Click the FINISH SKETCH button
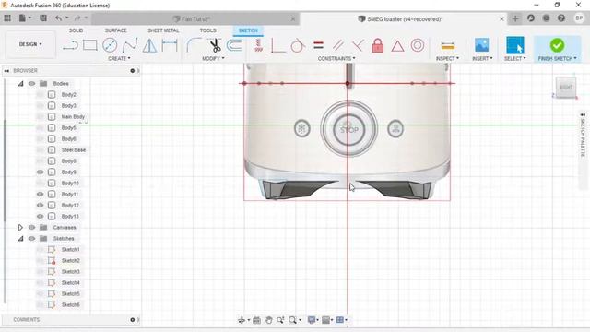 [557, 49]
